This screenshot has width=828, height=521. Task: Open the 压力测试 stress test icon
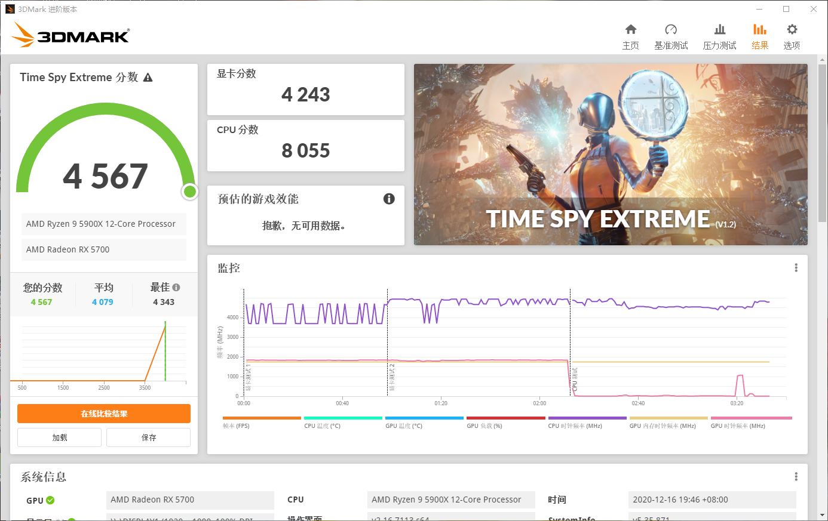[720, 30]
